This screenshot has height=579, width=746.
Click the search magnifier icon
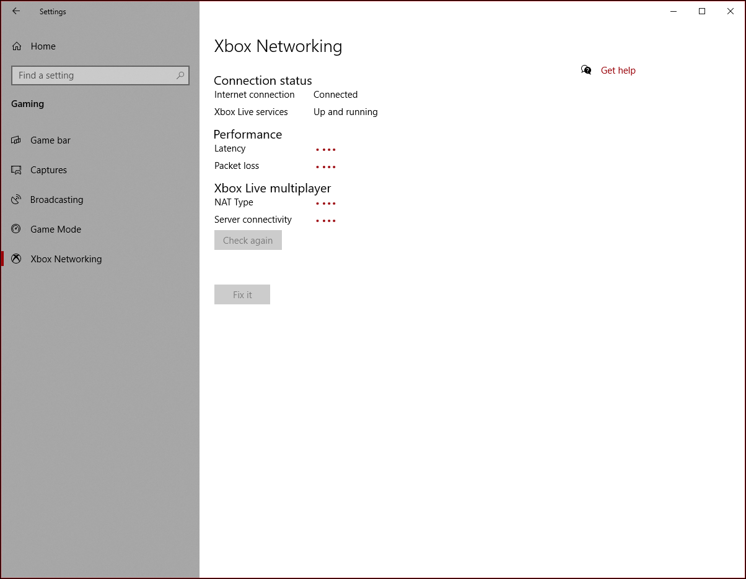click(180, 75)
